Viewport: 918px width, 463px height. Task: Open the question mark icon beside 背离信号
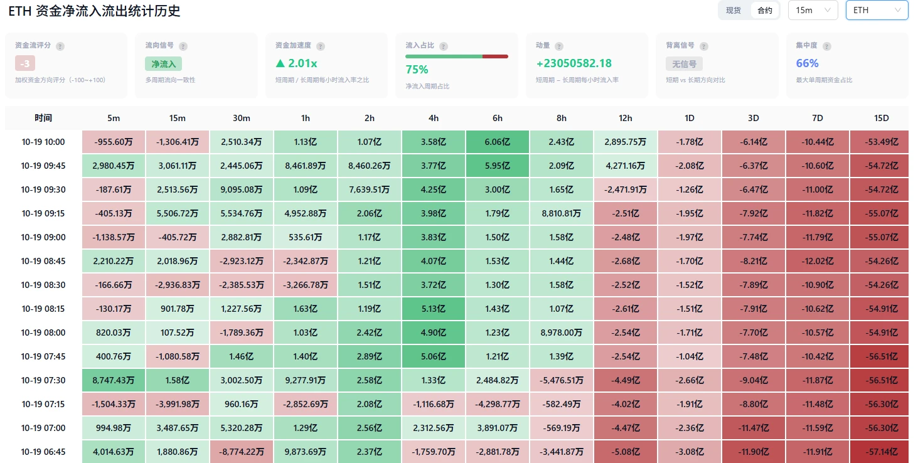click(704, 46)
